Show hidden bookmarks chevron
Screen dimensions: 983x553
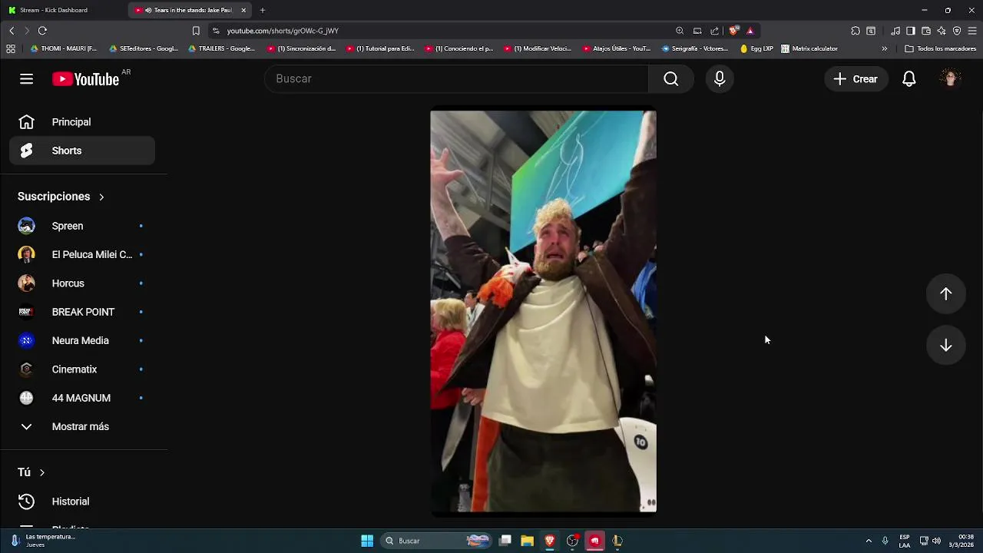pos(884,48)
